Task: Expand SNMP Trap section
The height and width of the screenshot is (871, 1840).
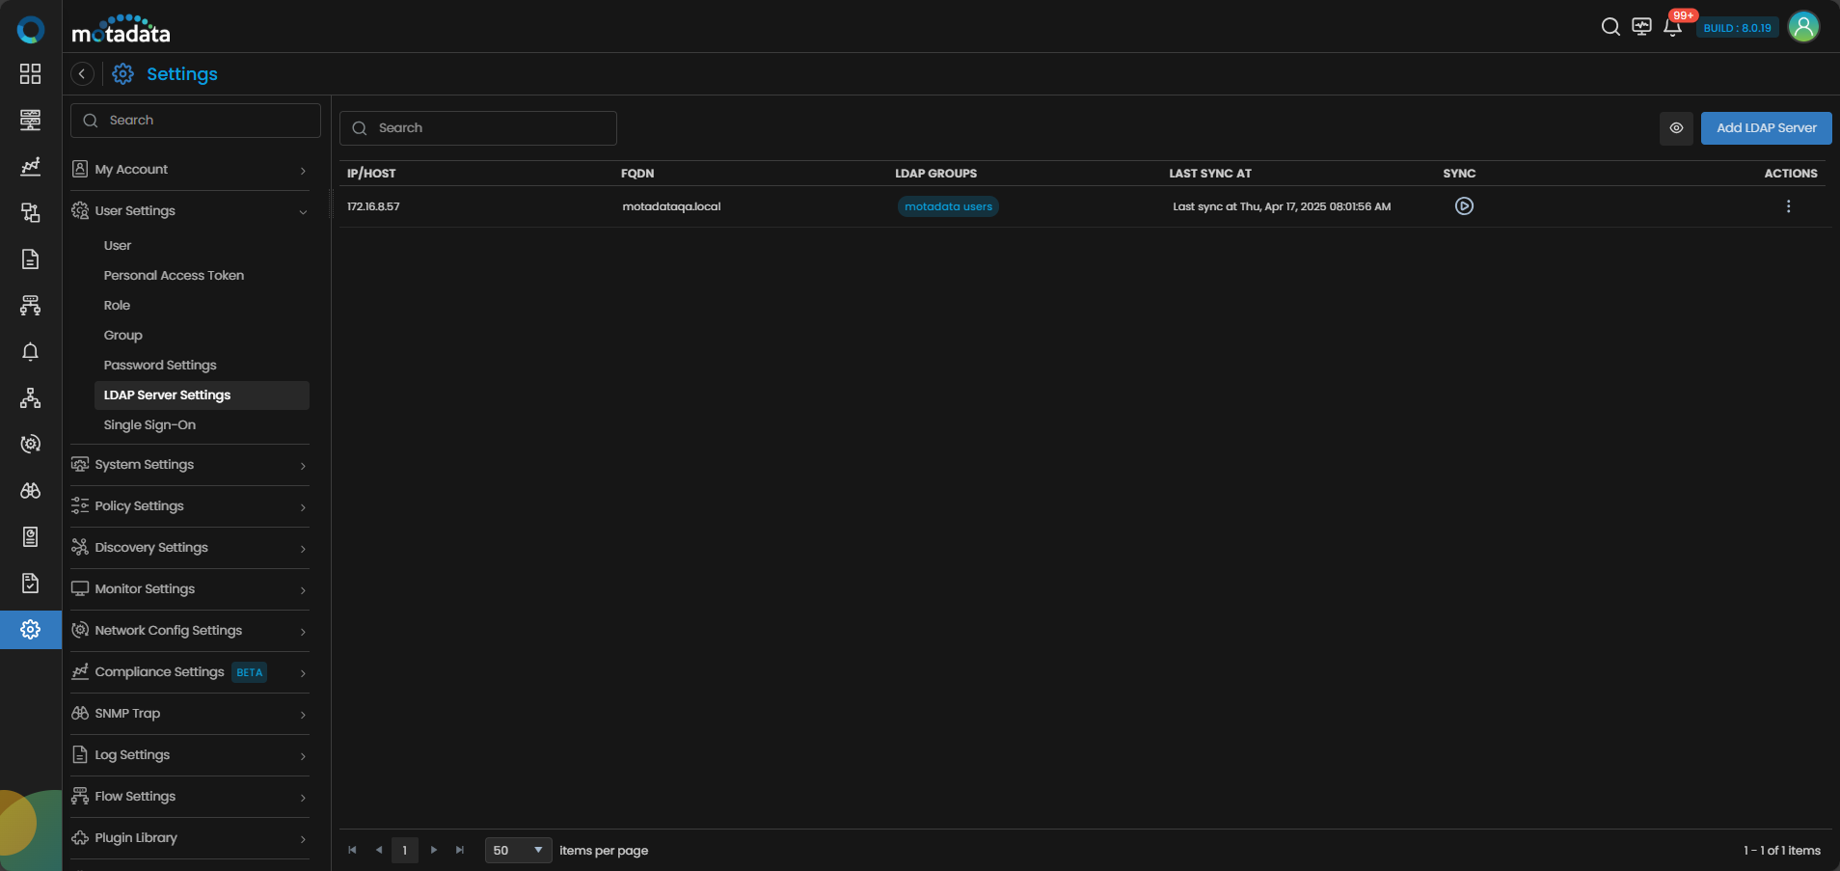Action: [190, 714]
